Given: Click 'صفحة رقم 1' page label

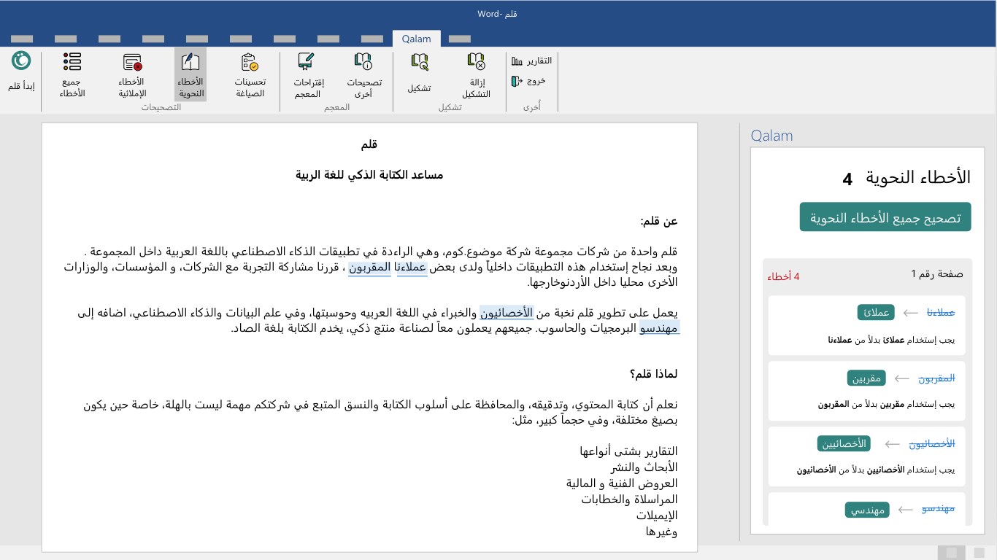Looking at the screenshot, I should (937, 274).
